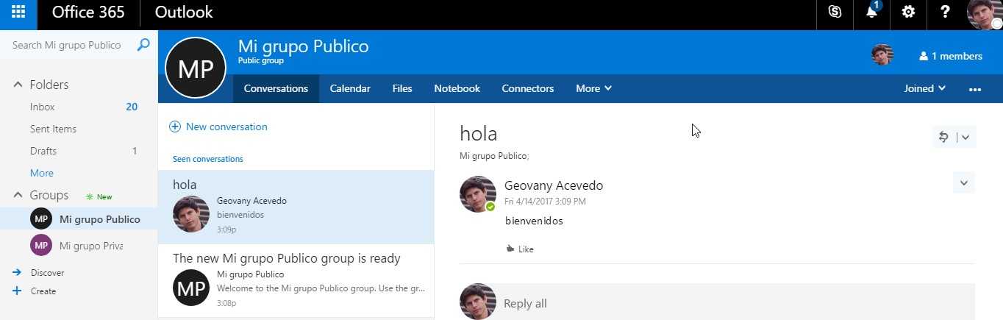Click the Like thumbs-up icon
The height and width of the screenshot is (320, 1003).
(x=510, y=249)
